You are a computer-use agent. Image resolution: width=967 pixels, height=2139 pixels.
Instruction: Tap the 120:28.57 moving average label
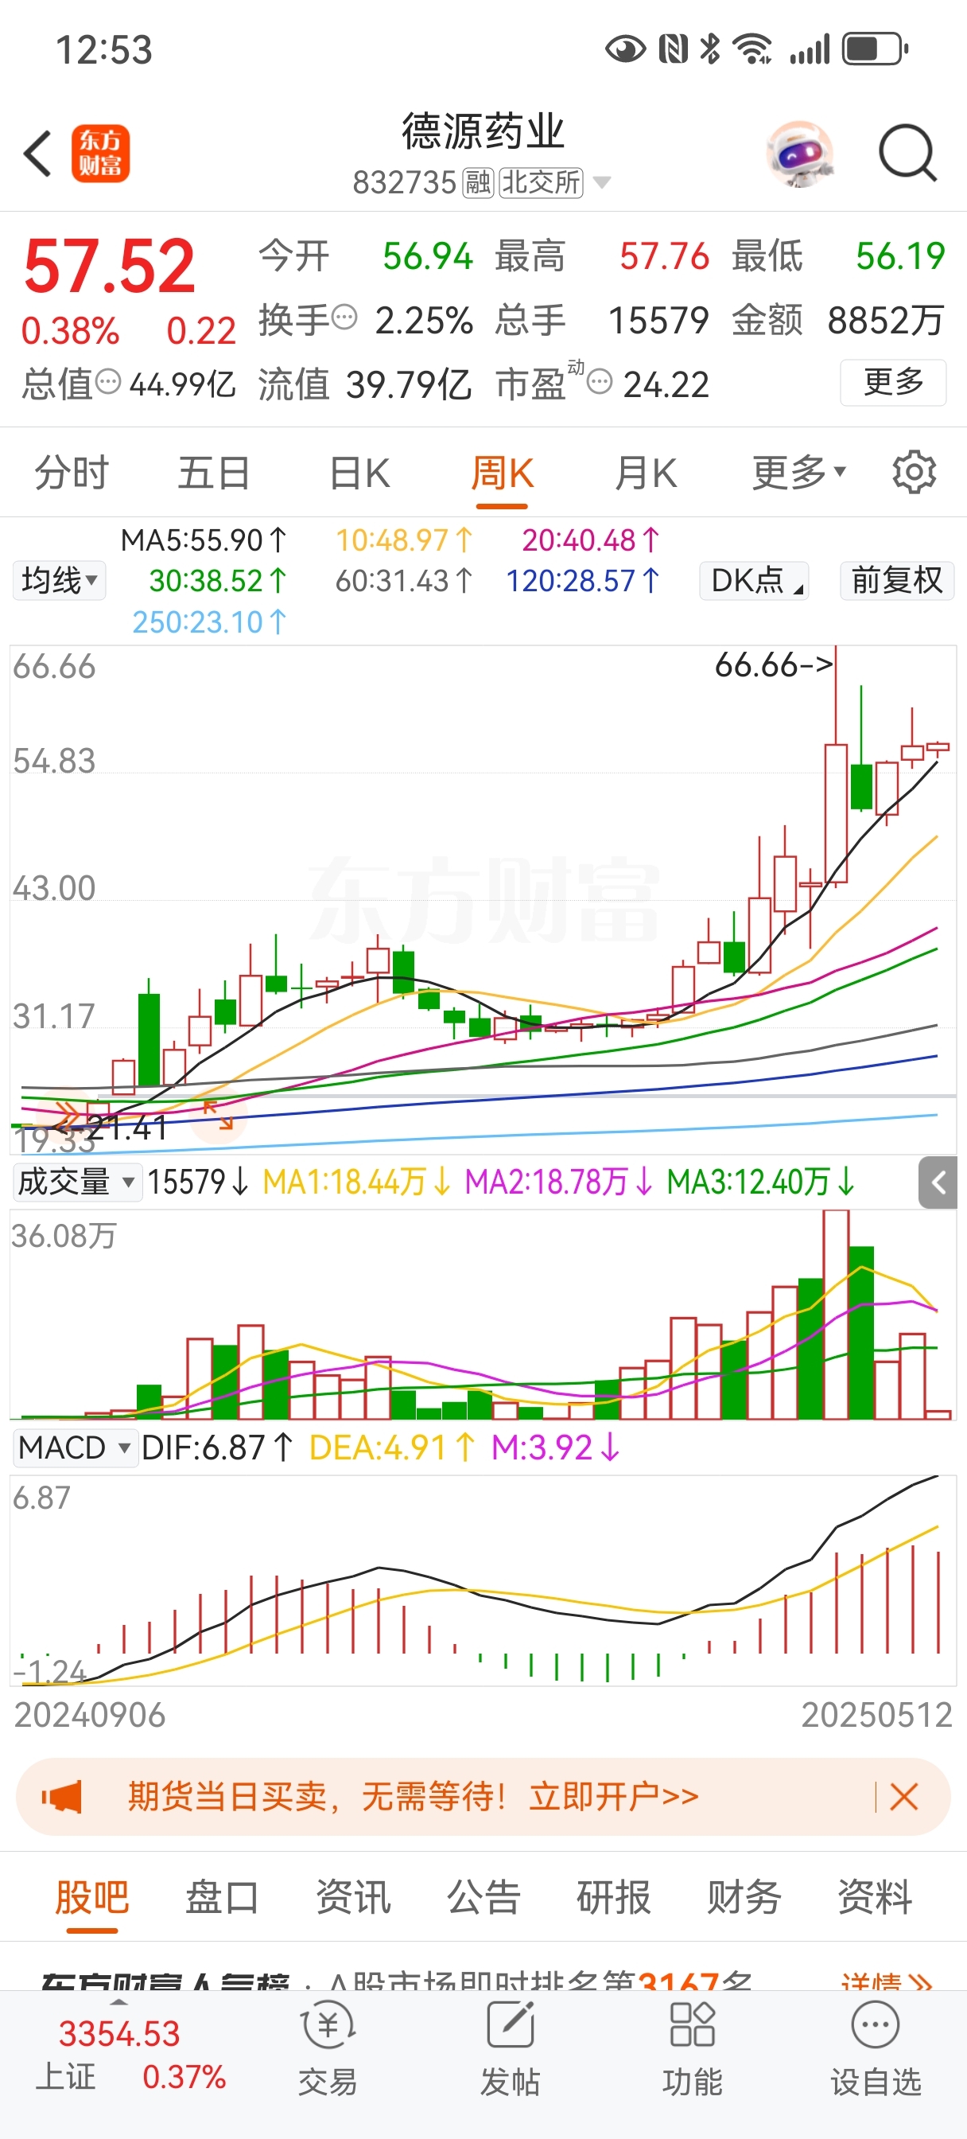point(583,580)
